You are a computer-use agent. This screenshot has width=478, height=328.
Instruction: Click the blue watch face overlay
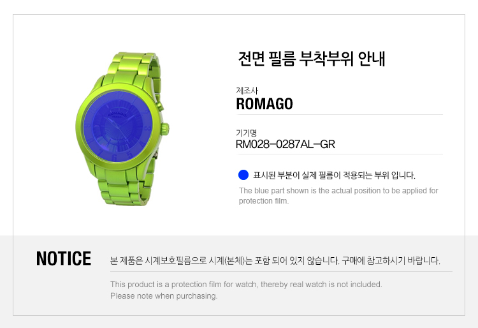pos(118,126)
